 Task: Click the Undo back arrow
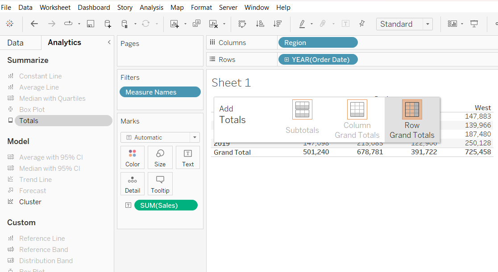pos(34,24)
